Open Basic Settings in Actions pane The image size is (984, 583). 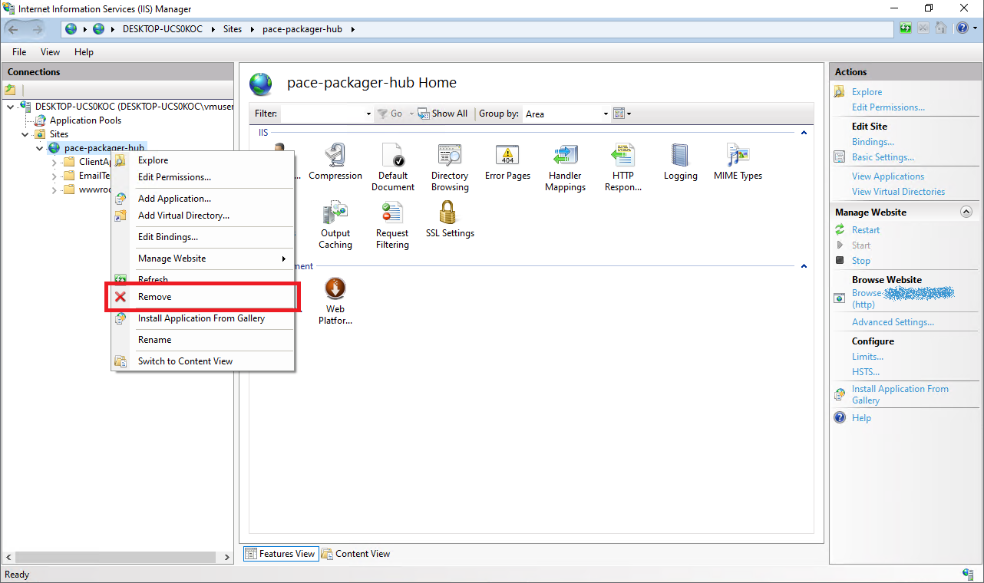coord(883,157)
